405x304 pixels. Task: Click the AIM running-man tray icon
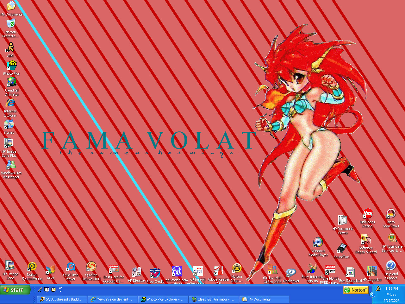coord(378,289)
